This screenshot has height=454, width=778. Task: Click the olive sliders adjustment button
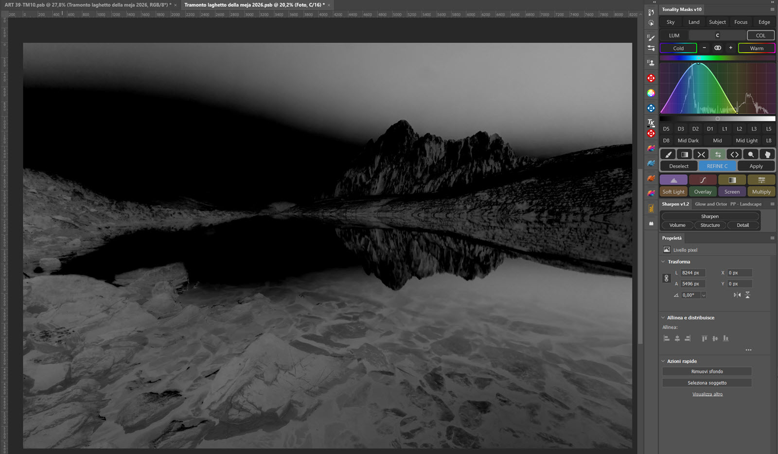pos(761,180)
